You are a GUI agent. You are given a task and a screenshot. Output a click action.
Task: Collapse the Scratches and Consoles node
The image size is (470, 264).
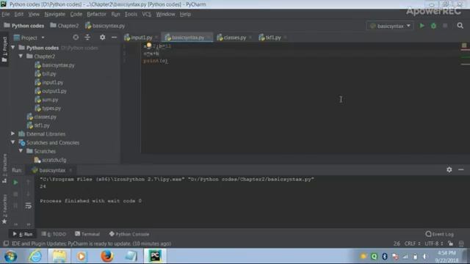[13, 142]
